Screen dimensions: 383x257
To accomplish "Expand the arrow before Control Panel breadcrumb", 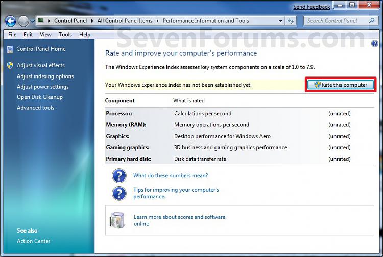I will tap(49, 21).
